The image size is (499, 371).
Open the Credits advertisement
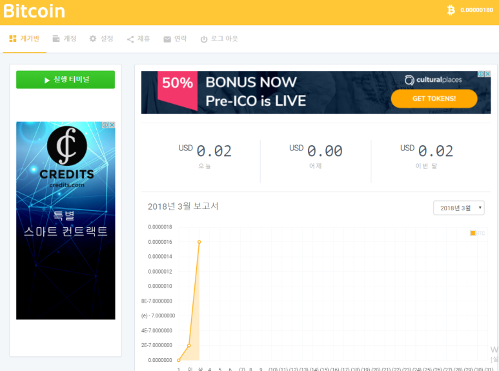pyautogui.click(x=66, y=221)
